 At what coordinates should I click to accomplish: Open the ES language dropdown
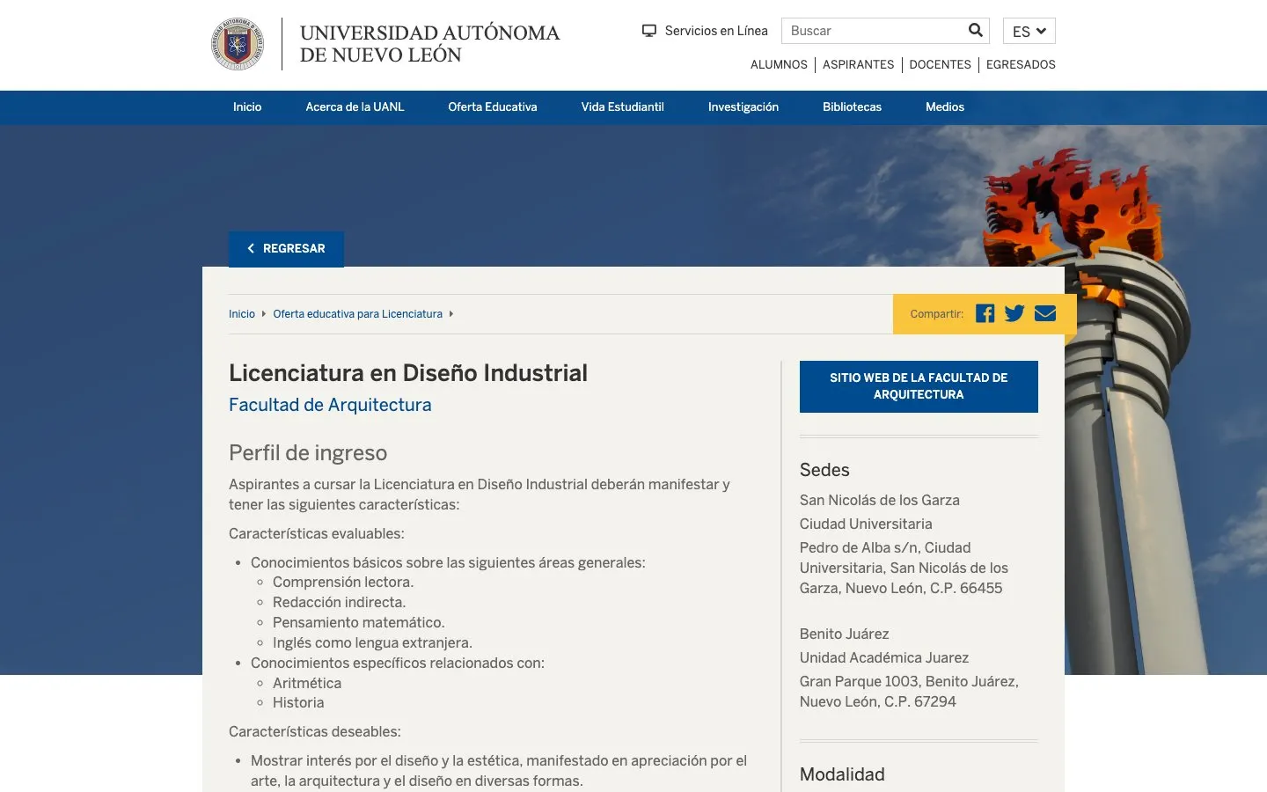pos(1029,31)
